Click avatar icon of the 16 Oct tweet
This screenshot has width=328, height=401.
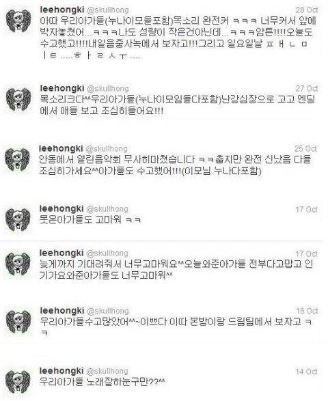(18, 322)
